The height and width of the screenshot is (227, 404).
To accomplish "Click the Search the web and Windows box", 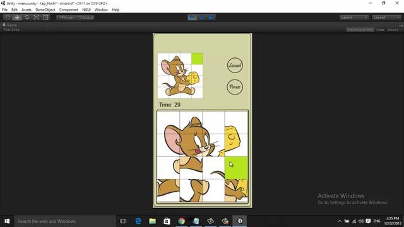I will point(65,221).
